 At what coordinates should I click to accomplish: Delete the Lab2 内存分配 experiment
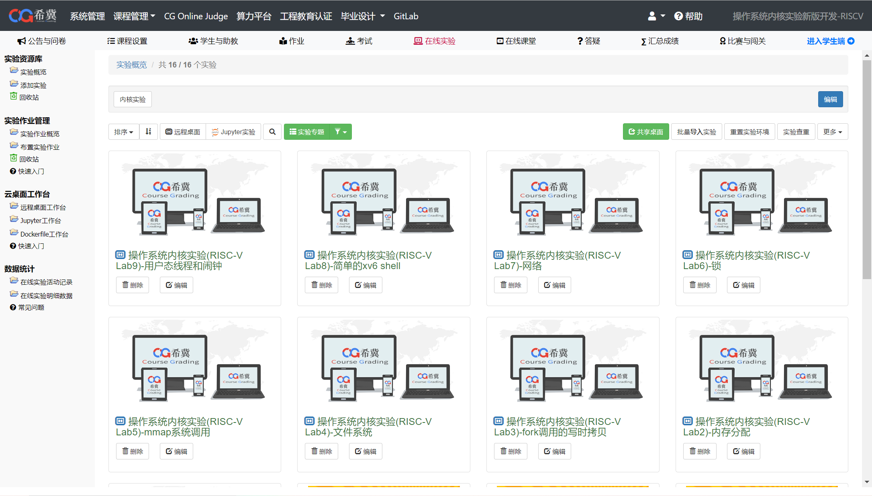pos(700,451)
